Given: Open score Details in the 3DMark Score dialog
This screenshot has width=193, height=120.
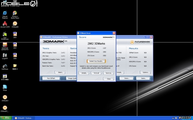Looking at the screenshot, I should [84, 73].
